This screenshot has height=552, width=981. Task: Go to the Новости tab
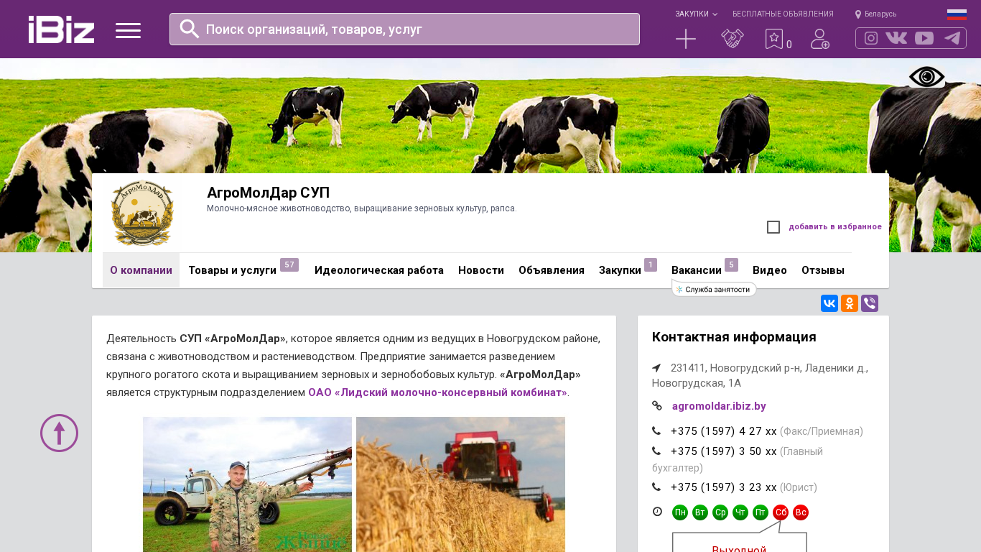point(481,270)
